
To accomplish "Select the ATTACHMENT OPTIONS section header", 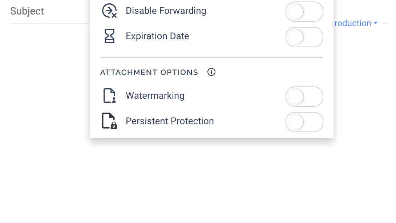I will coord(149,72).
